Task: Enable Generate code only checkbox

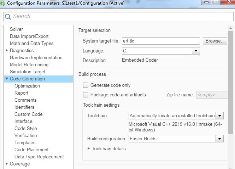Action: click(x=86, y=85)
